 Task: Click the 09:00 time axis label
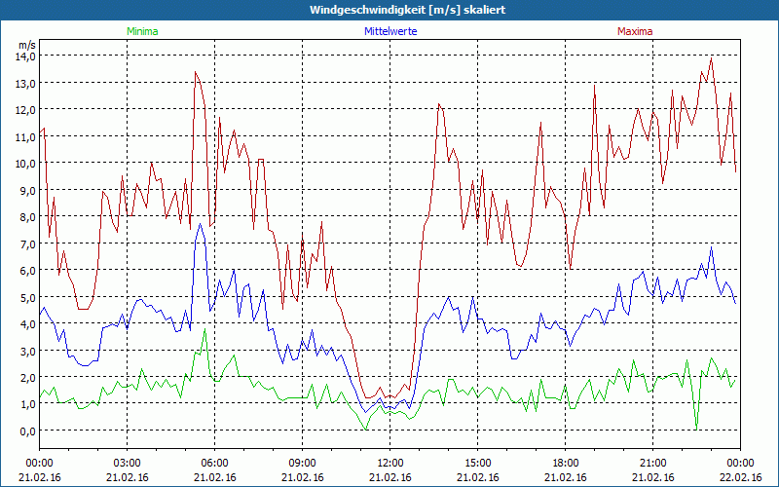[302, 463]
